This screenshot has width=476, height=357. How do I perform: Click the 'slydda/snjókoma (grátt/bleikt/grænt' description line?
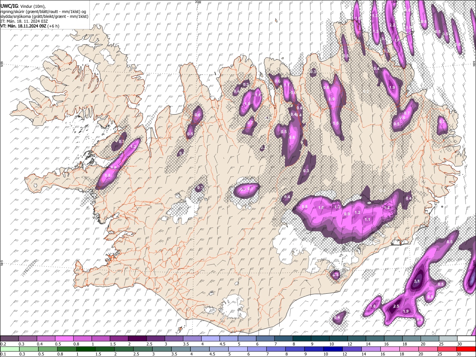point(44,16)
